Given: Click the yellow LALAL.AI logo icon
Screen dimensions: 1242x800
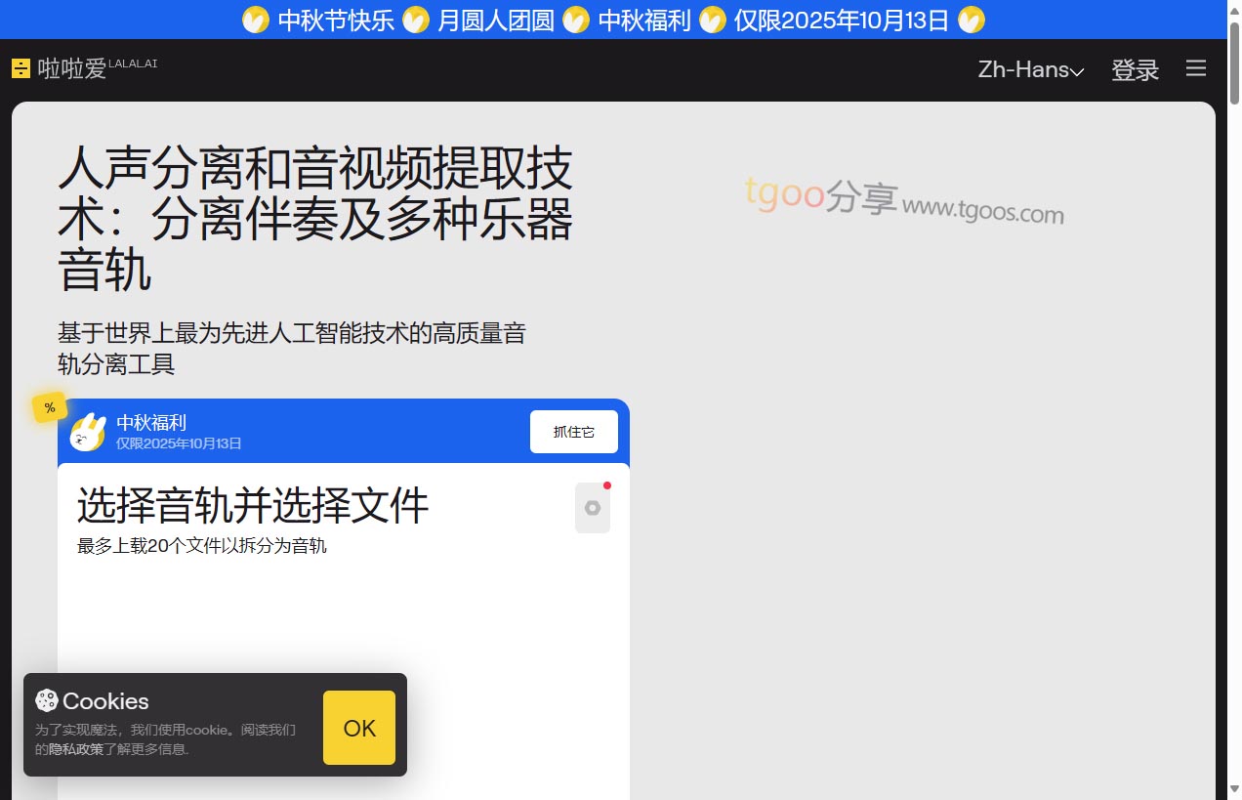Looking at the screenshot, I should tap(21, 68).
